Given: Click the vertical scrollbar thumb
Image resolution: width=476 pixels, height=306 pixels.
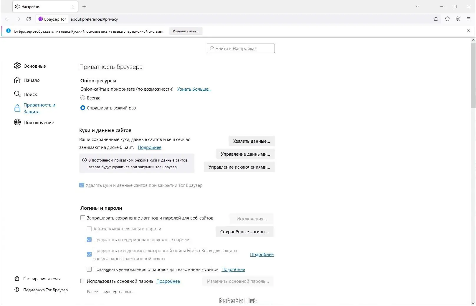Looking at the screenshot, I should pyautogui.click(x=473, y=75).
